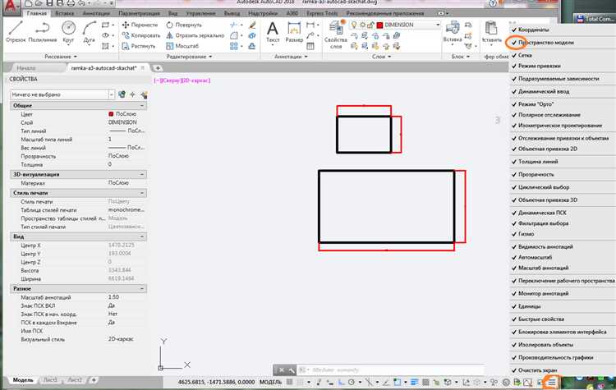Toggle the Сетка option
Viewport: 616px width, 390px height.
[x=525, y=55]
